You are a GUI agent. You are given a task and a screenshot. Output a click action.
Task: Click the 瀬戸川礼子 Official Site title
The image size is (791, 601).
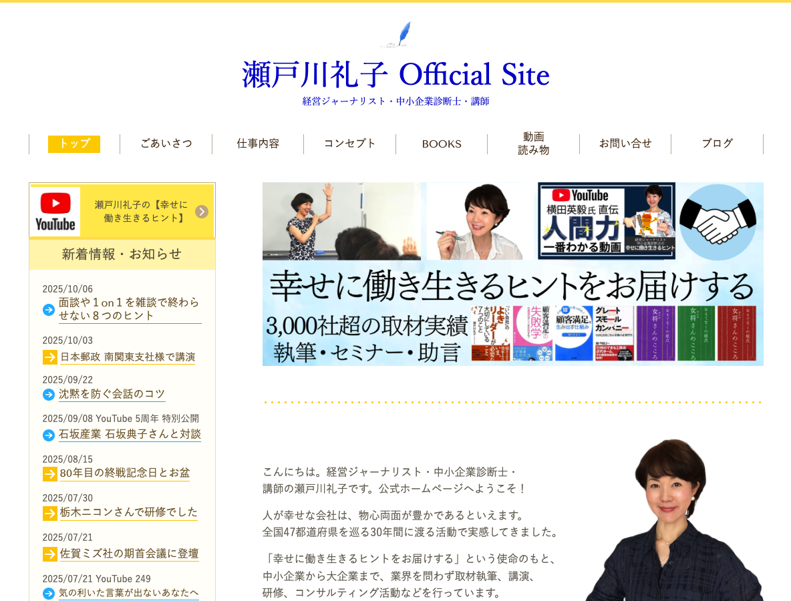[396, 75]
